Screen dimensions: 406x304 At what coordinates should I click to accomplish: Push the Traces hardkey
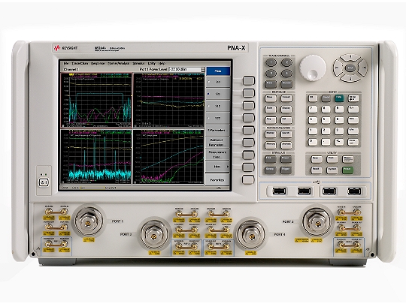[x=271, y=84]
